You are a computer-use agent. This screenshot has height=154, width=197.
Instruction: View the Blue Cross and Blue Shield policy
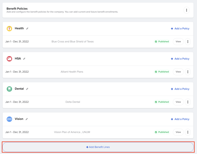click(178, 42)
